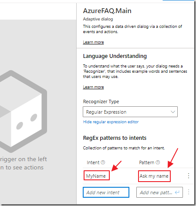The height and width of the screenshot is (206, 196).
Task: Click the enter arrow in Add new pattern
Action: (177, 192)
